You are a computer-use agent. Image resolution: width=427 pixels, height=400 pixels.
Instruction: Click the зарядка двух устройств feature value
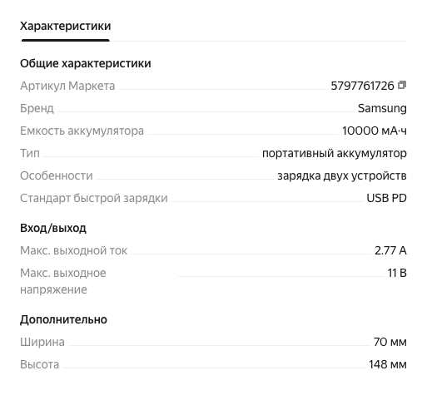click(342, 175)
